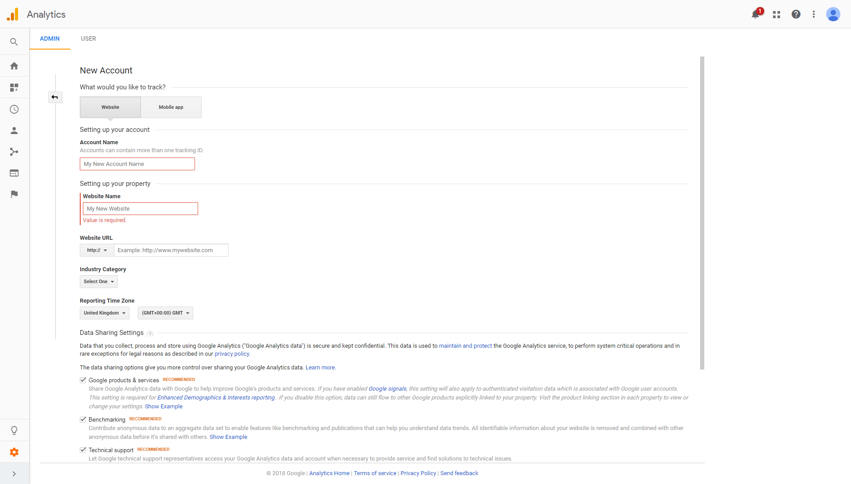The height and width of the screenshot is (484, 851).
Task: Focus the Website URL input field
Action: [171, 250]
